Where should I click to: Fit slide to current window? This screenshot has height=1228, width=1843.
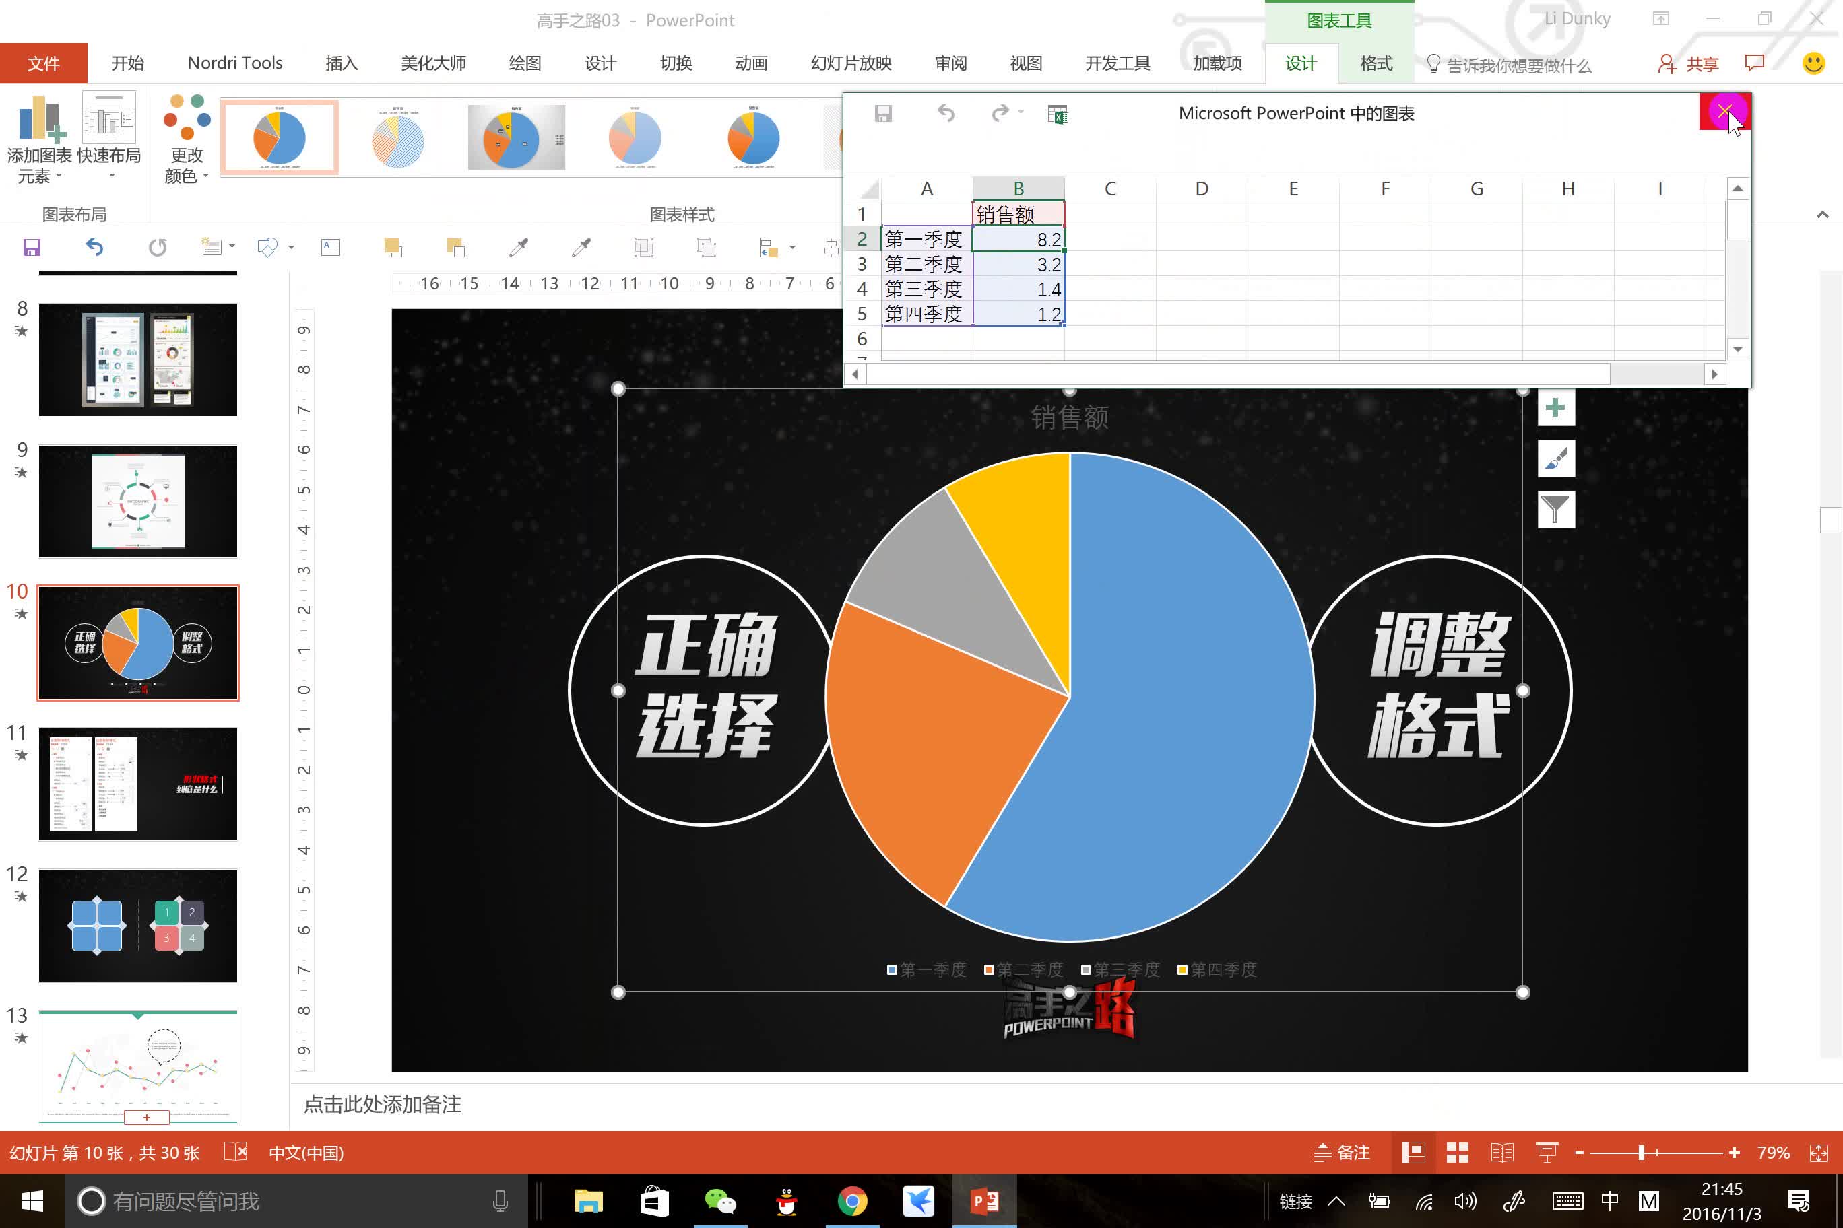(1819, 1153)
